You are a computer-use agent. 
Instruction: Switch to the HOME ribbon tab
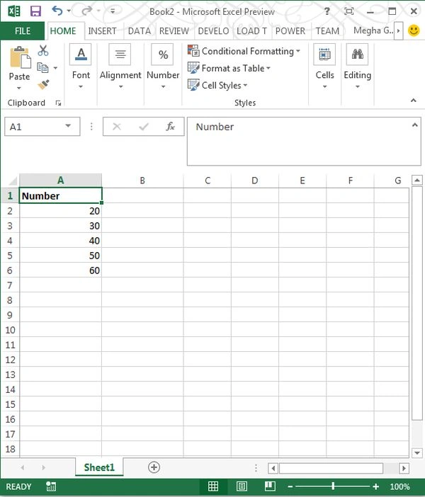(63, 31)
